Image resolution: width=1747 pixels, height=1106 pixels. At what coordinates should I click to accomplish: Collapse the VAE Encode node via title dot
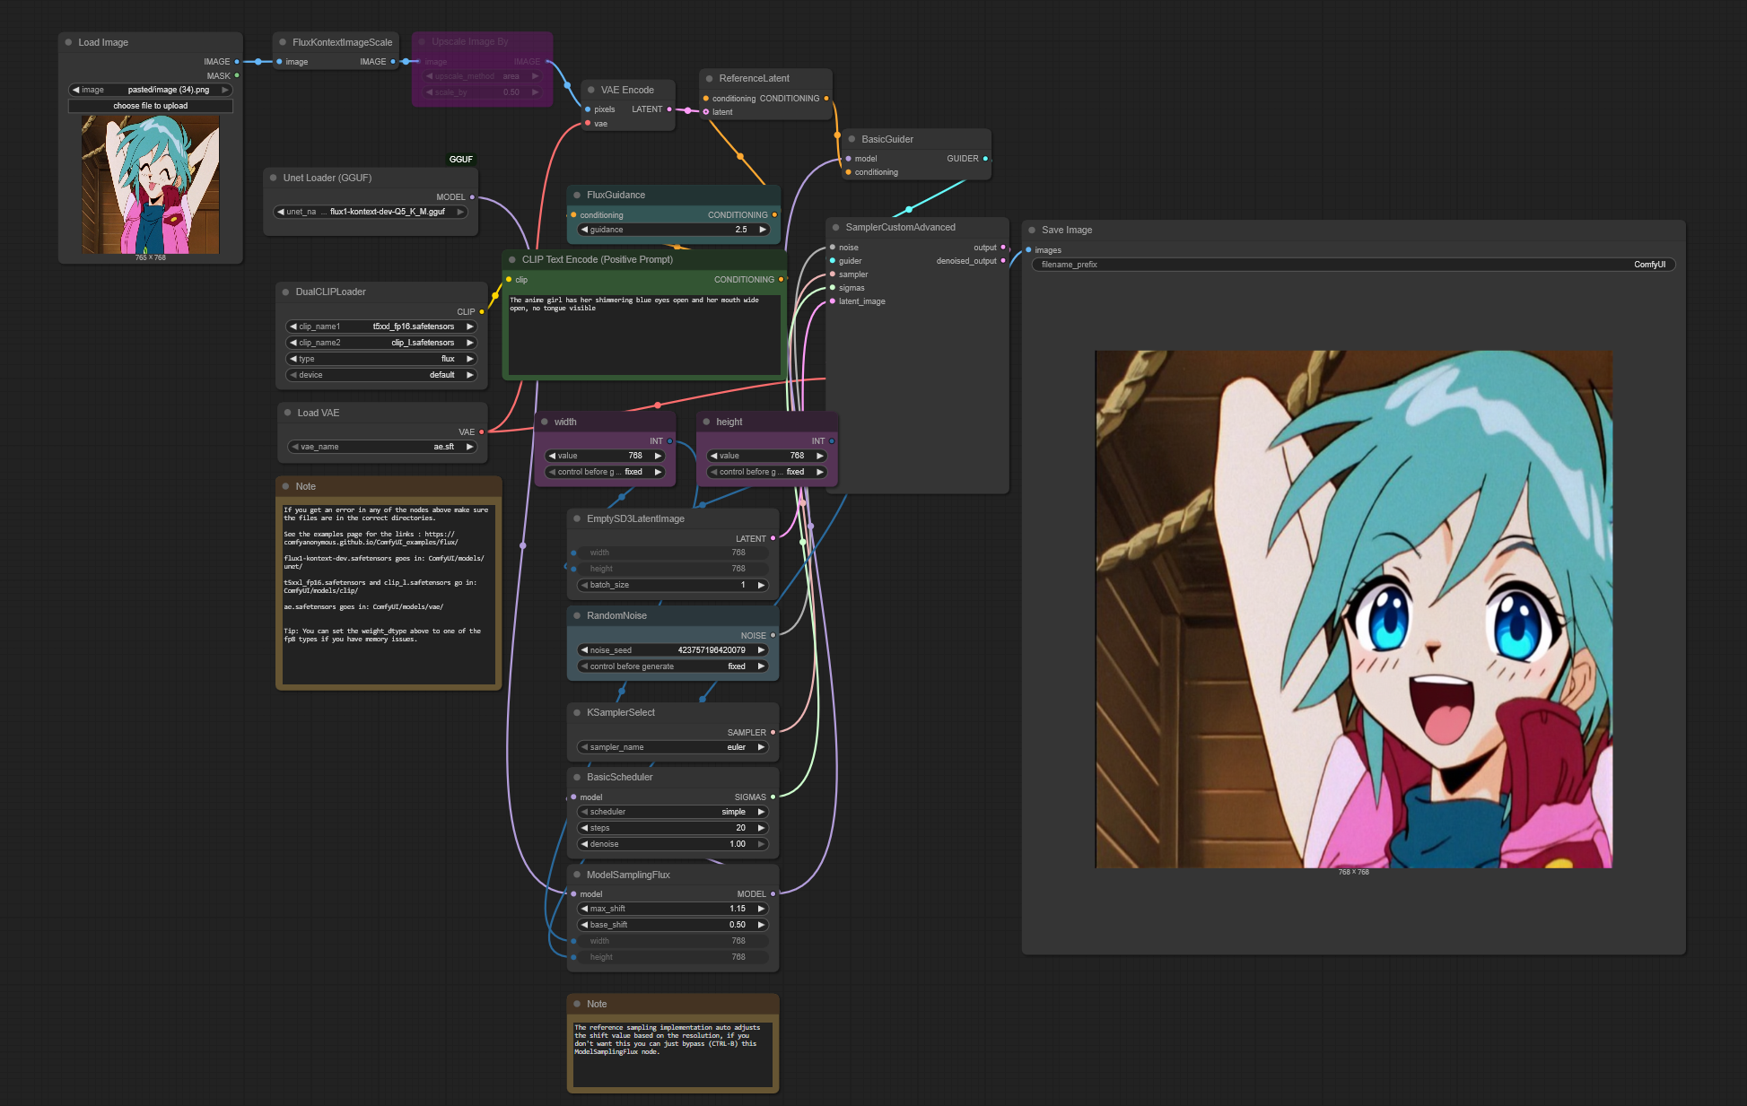[x=591, y=90]
